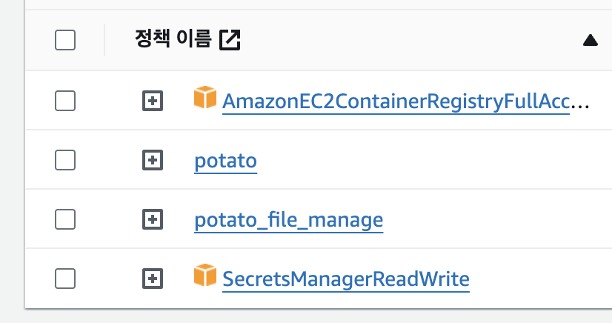Open the SecretsManagerReadWrite policy link
Screen dimensions: 612x323
pyautogui.click(x=346, y=279)
